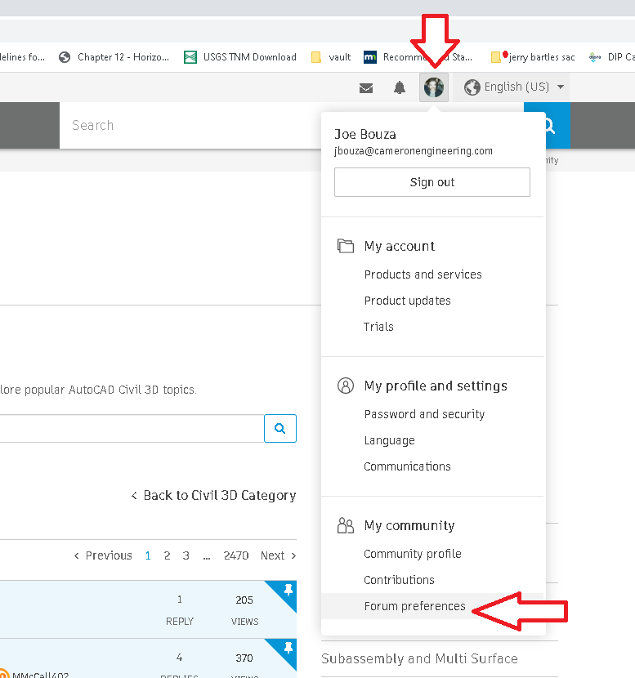Open the jerry bartles sac bookmark
Screen dimensions: 635x678
click(534, 57)
